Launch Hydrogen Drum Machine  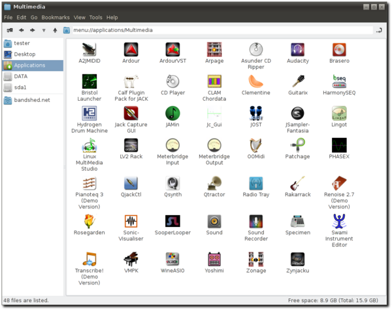pyautogui.click(x=90, y=113)
